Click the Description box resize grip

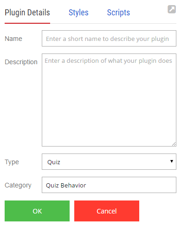174,144
